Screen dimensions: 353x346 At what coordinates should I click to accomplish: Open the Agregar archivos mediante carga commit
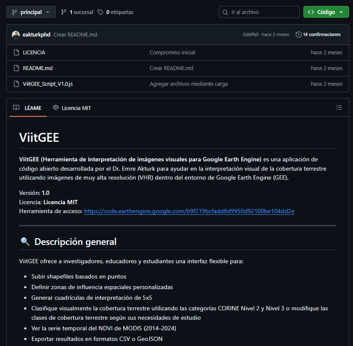(x=189, y=84)
